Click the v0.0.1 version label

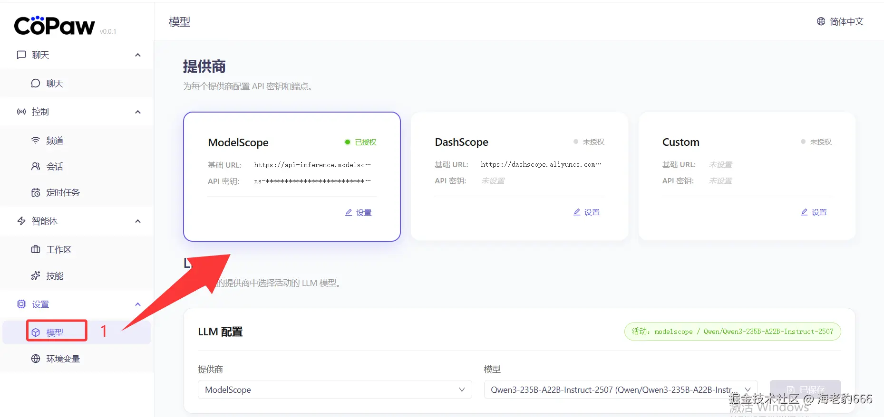[x=108, y=31]
